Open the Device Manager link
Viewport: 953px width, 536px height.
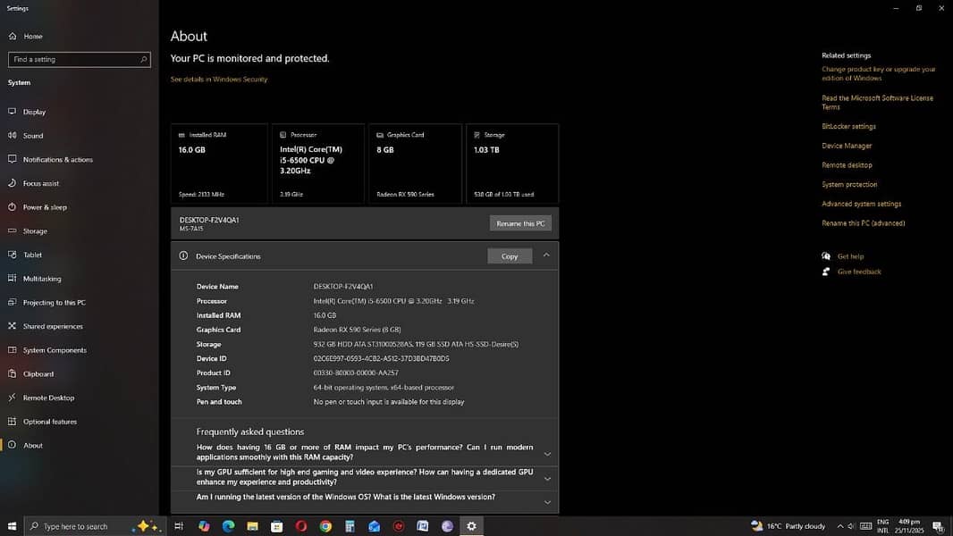(847, 146)
